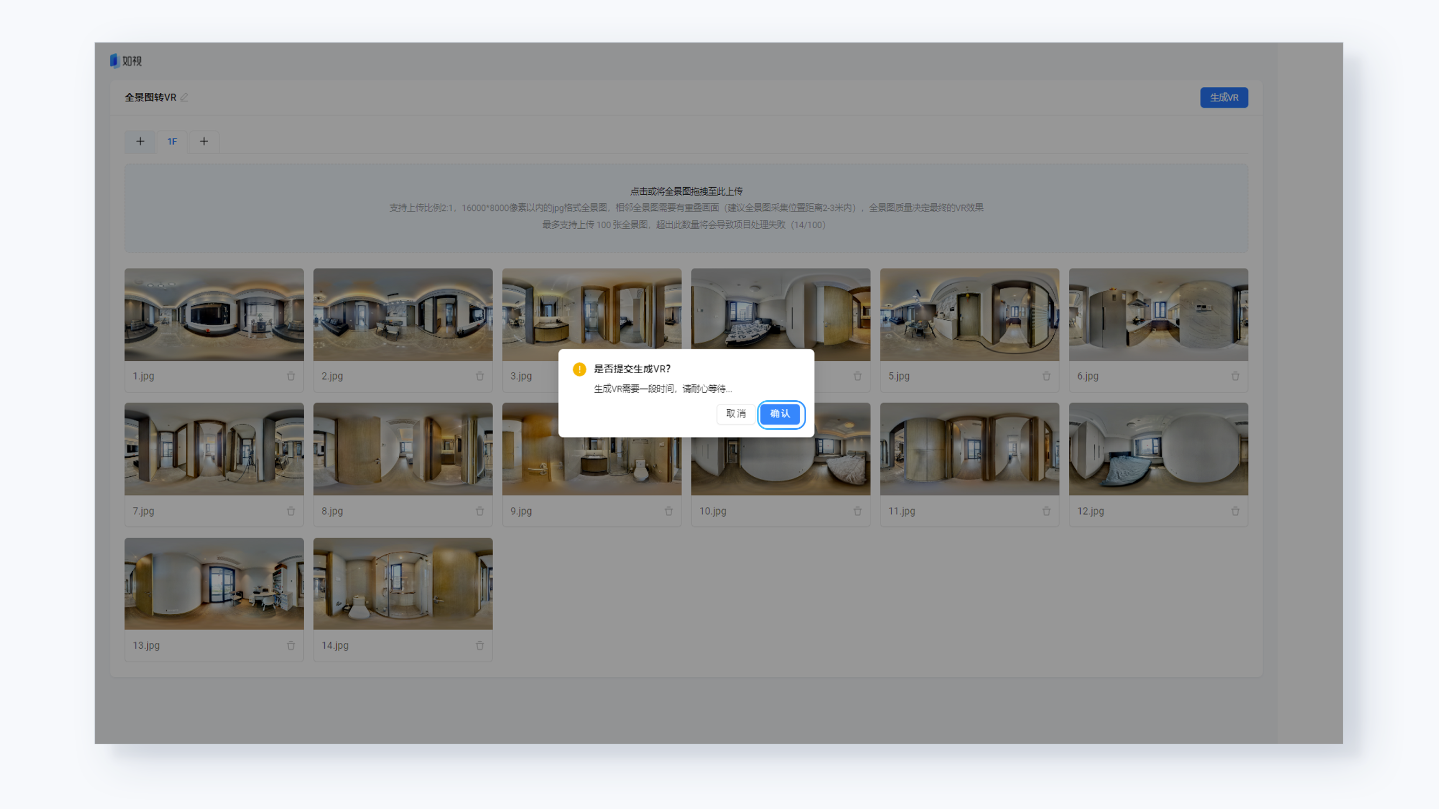The width and height of the screenshot is (1439, 809).
Task: Select the 3.jpg file name label
Action: click(x=521, y=376)
